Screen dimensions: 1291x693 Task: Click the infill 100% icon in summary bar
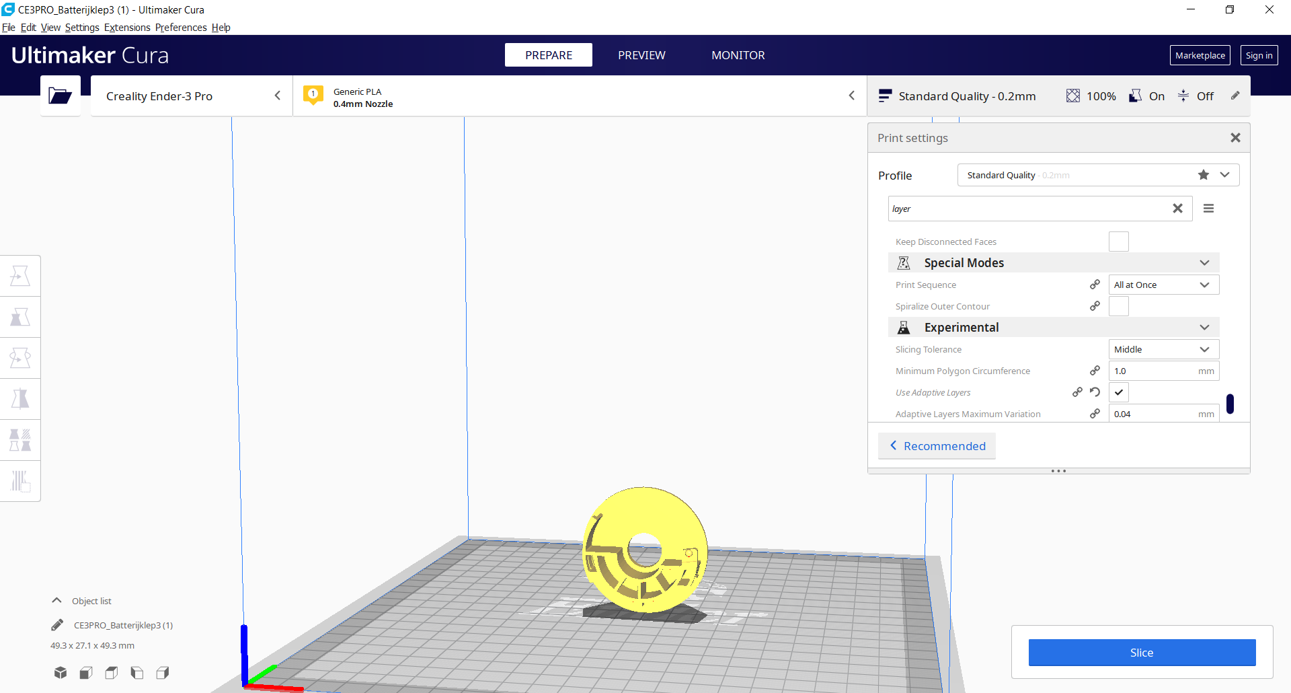pos(1073,96)
